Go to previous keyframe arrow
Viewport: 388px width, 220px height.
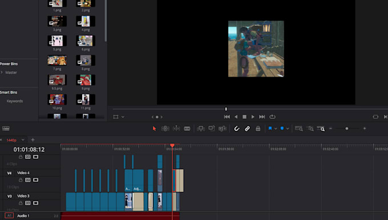(152, 117)
